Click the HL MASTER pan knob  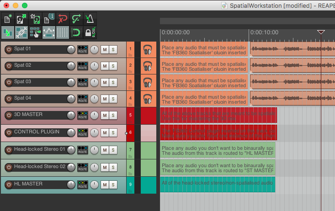click(94, 185)
